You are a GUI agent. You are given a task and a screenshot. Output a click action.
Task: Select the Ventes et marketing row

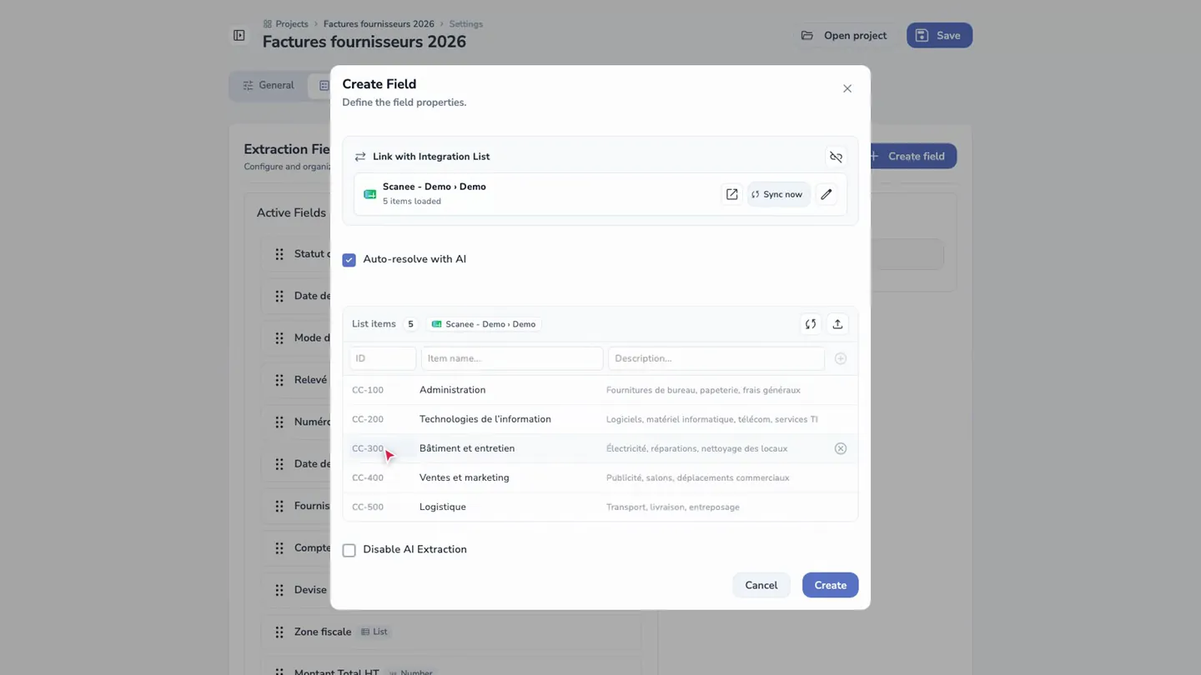tap(600, 477)
